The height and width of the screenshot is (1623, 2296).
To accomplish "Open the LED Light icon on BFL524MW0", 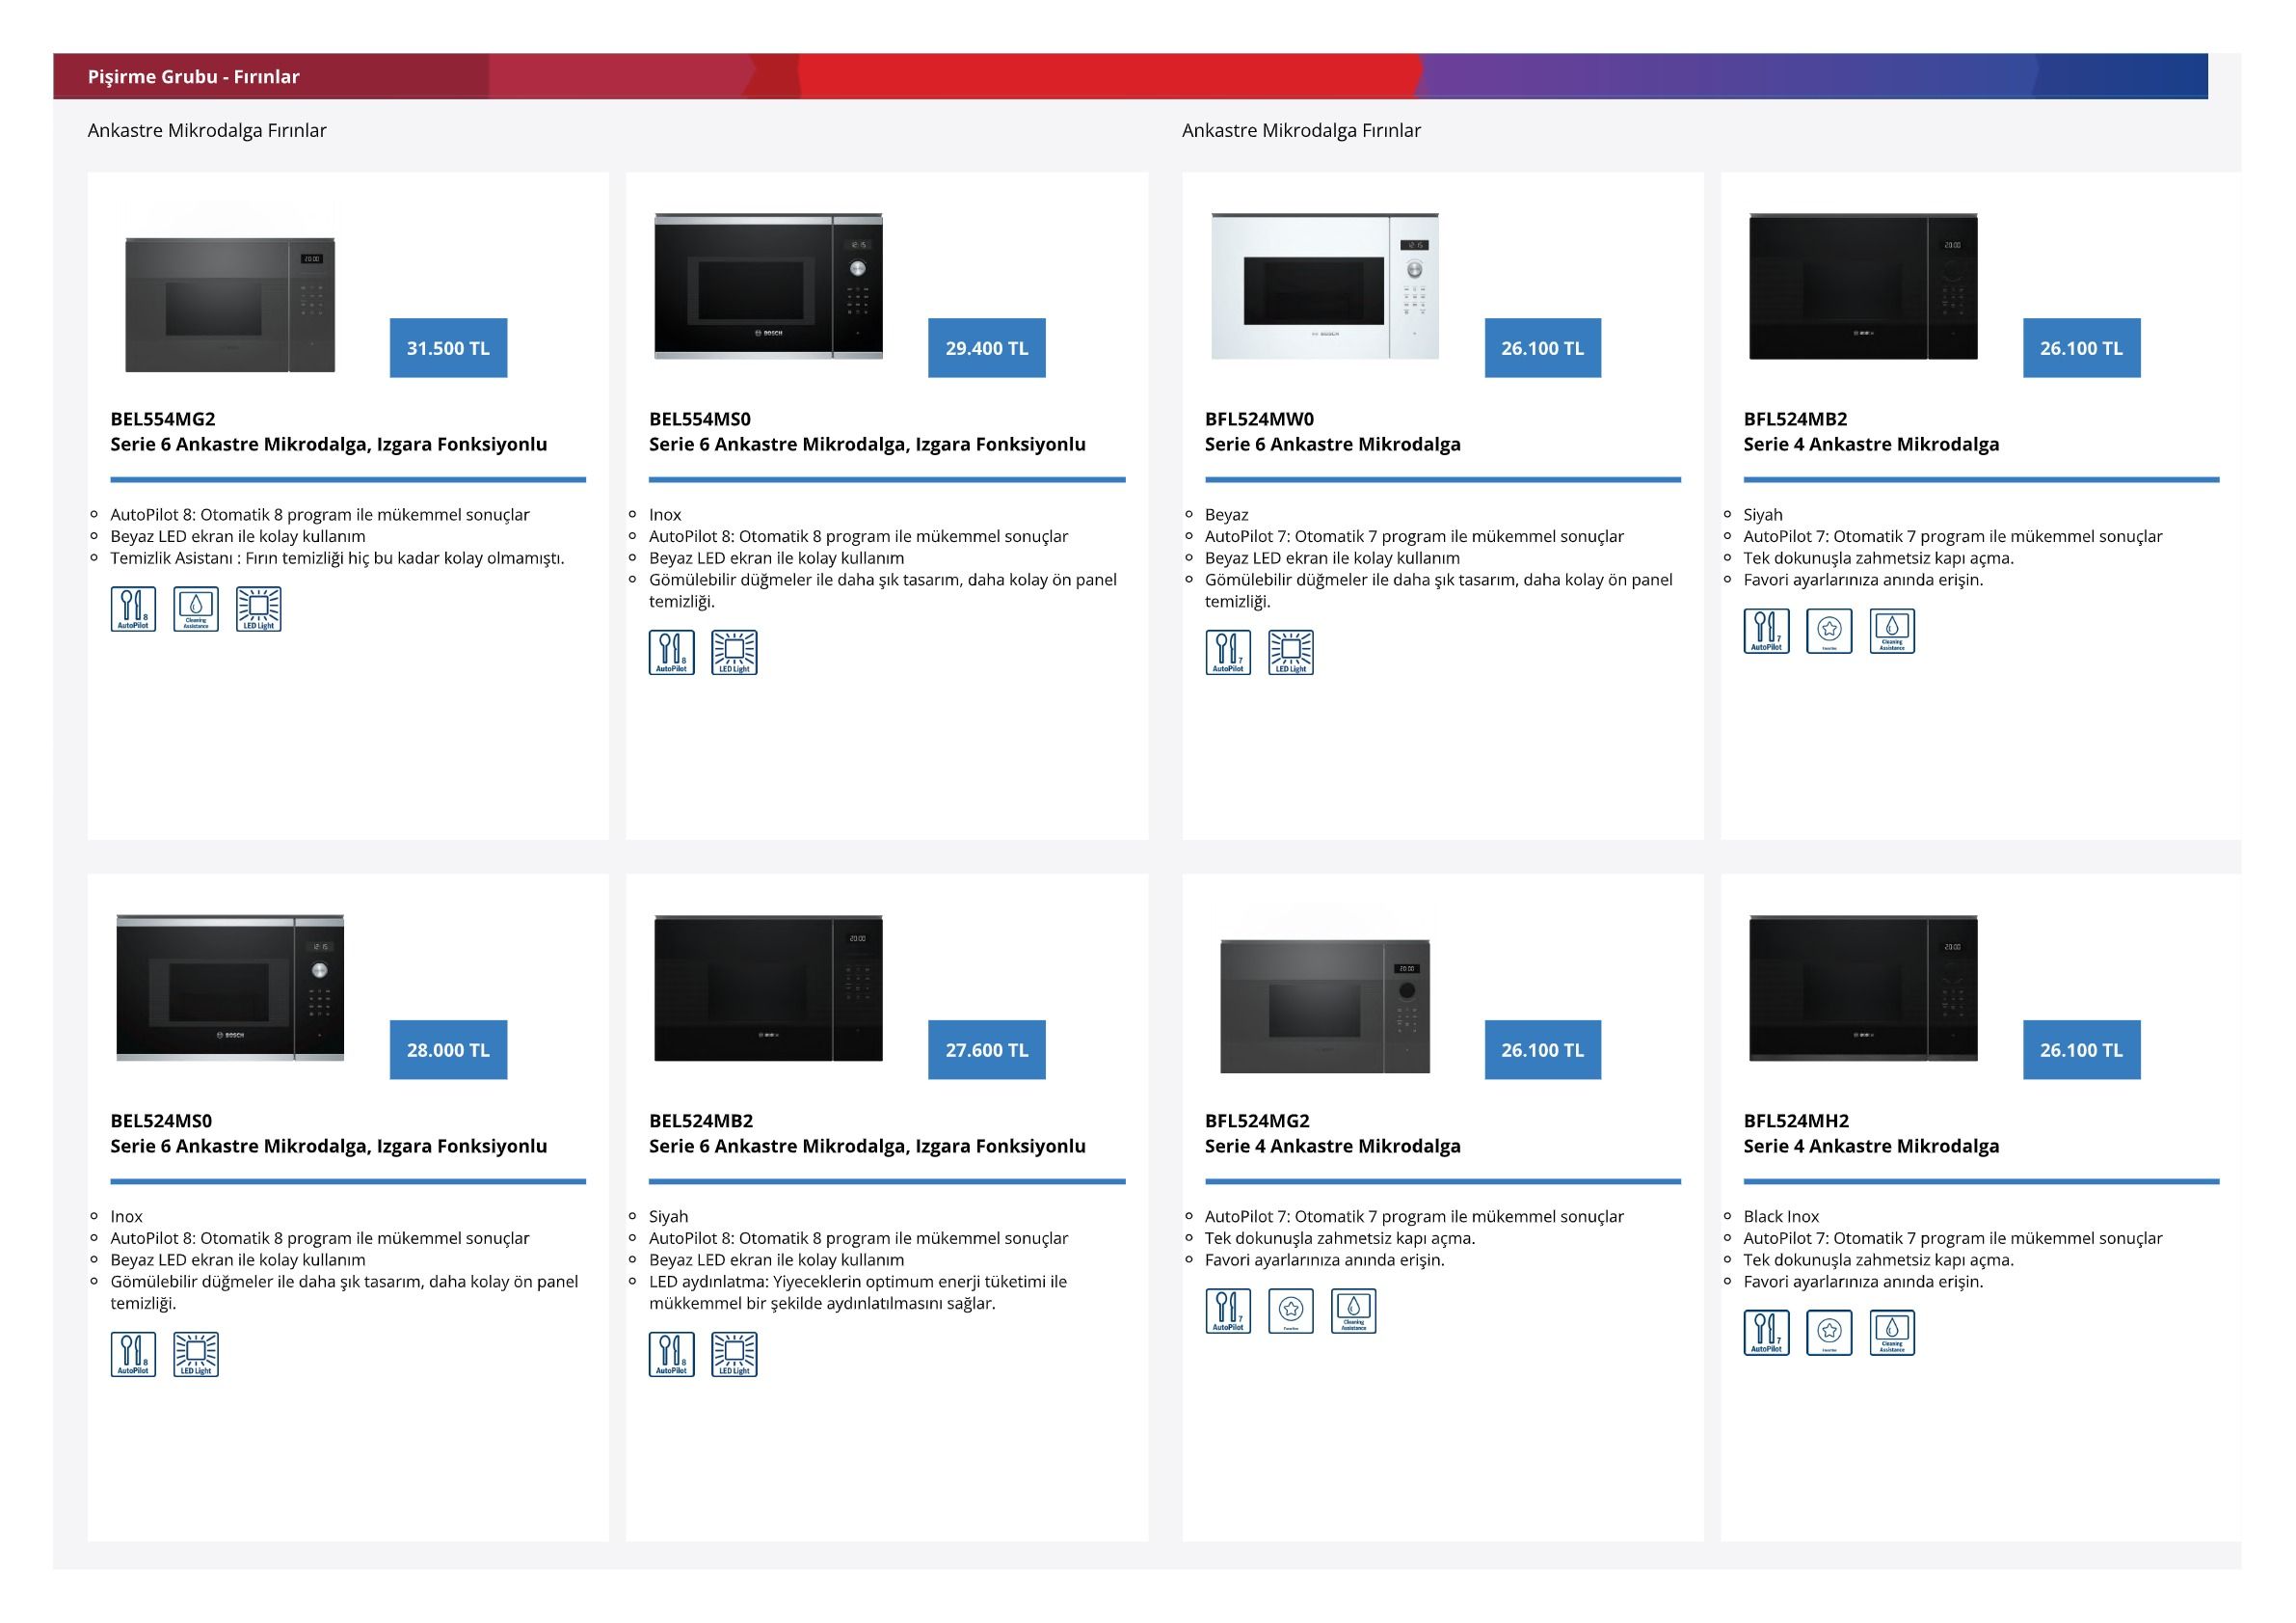I will pyautogui.click(x=1291, y=653).
